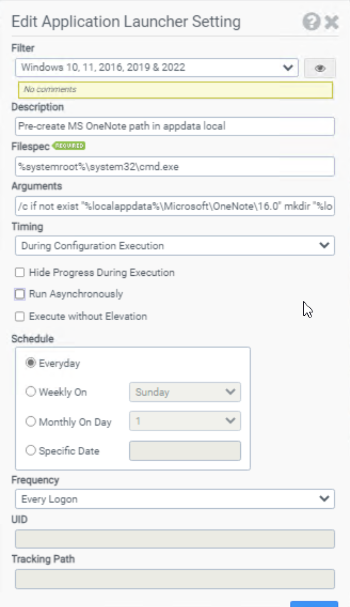350x607 pixels.
Task: Open the Sunday weekday dropdown
Action: (185, 392)
